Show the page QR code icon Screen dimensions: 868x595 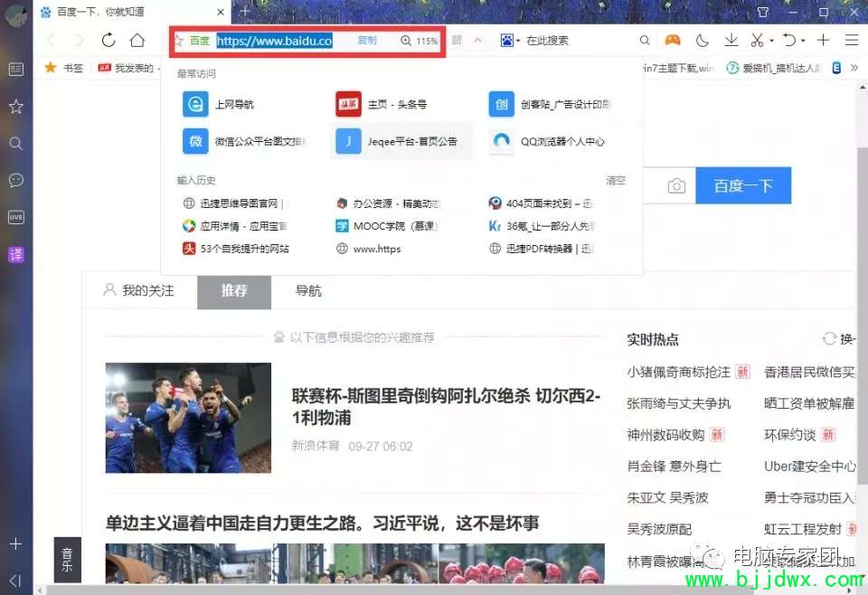[457, 40]
